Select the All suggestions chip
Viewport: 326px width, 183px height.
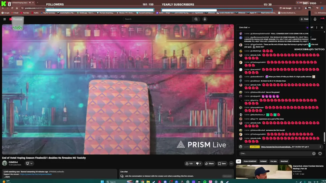pos(238,161)
